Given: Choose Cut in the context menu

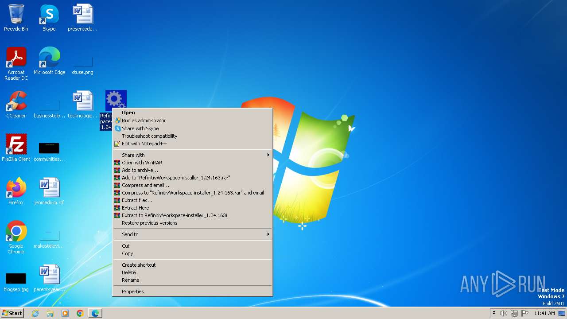Looking at the screenshot, I should pos(193,246).
